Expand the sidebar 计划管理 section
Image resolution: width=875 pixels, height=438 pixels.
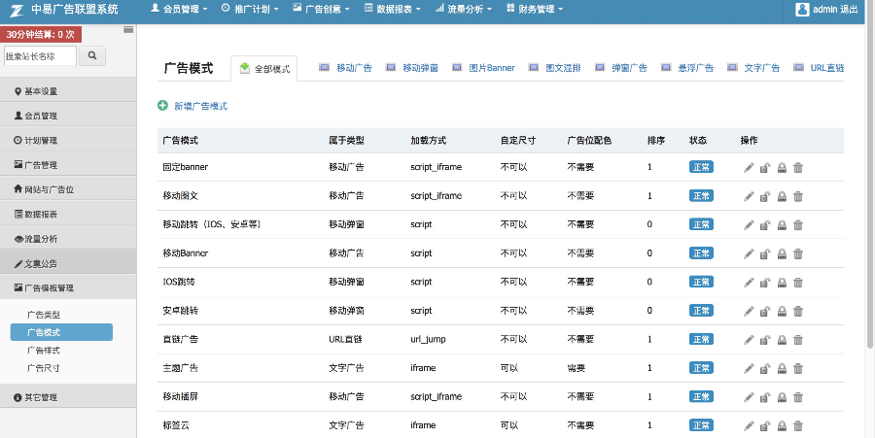tap(68, 141)
